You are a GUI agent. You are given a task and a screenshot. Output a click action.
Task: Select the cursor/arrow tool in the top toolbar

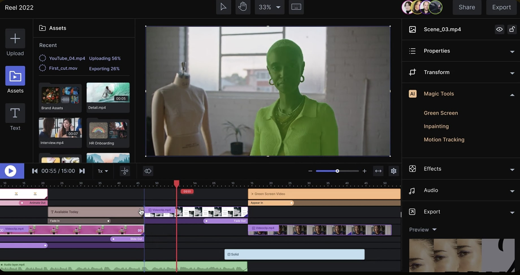[224, 7]
